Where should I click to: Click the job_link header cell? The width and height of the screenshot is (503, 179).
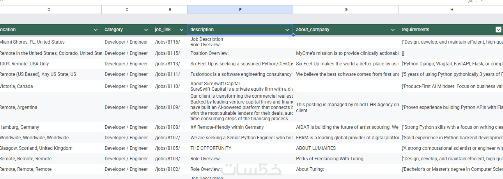170,30
